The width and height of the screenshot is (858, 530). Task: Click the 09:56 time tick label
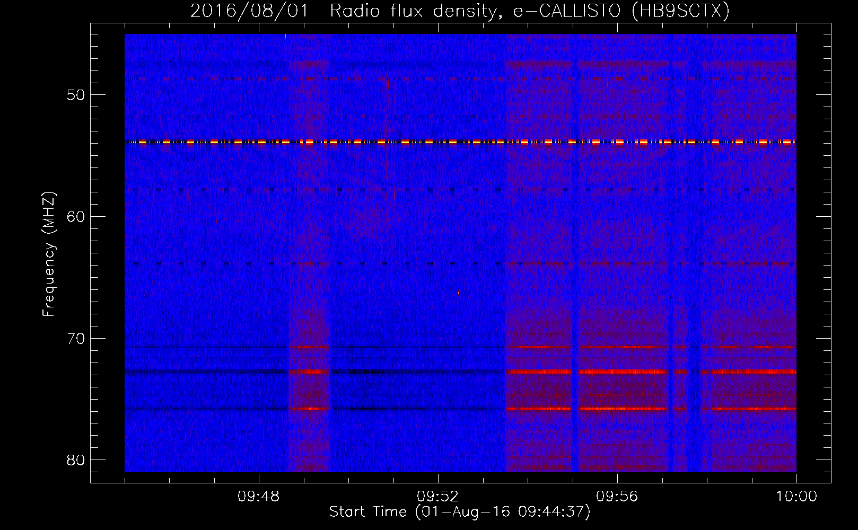pos(617,497)
